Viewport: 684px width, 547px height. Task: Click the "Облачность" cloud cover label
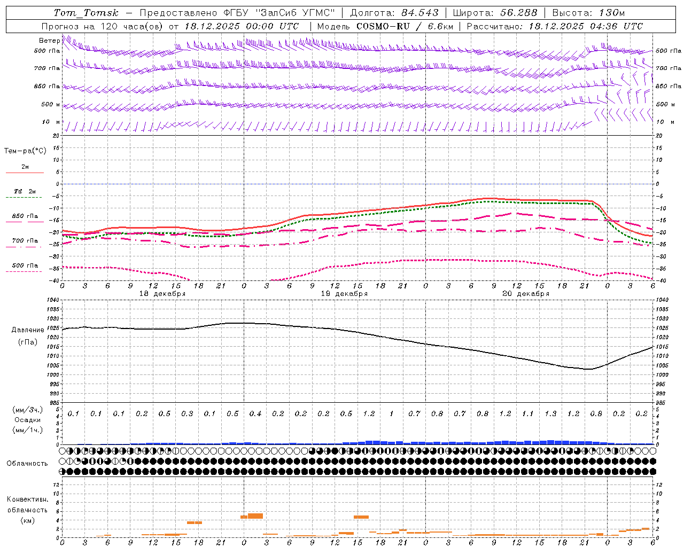coord(27,464)
